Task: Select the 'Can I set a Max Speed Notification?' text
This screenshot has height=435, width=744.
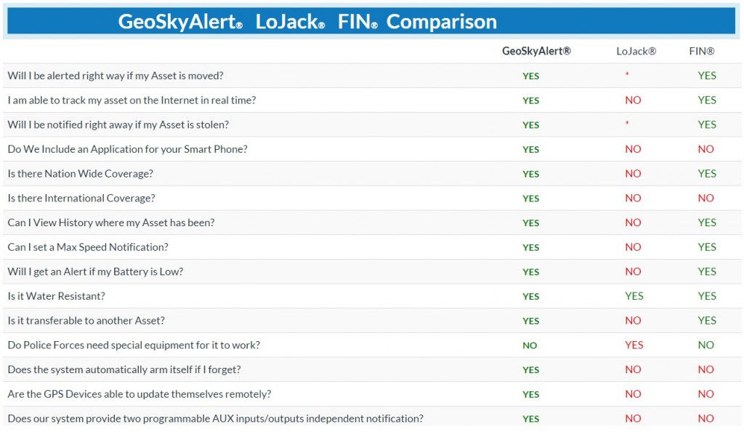Action: pos(88,247)
